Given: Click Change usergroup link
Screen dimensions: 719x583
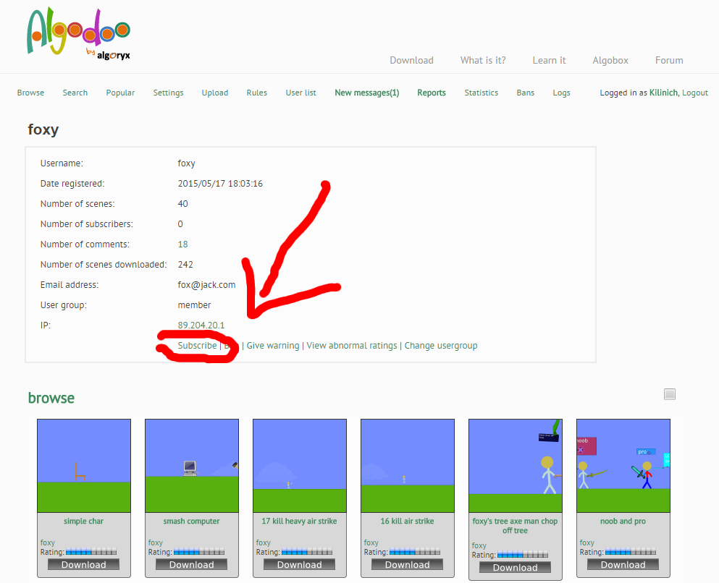Looking at the screenshot, I should coord(440,346).
